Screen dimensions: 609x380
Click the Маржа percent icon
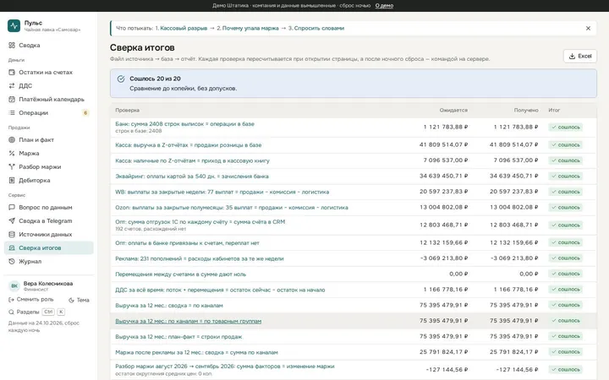click(12, 153)
